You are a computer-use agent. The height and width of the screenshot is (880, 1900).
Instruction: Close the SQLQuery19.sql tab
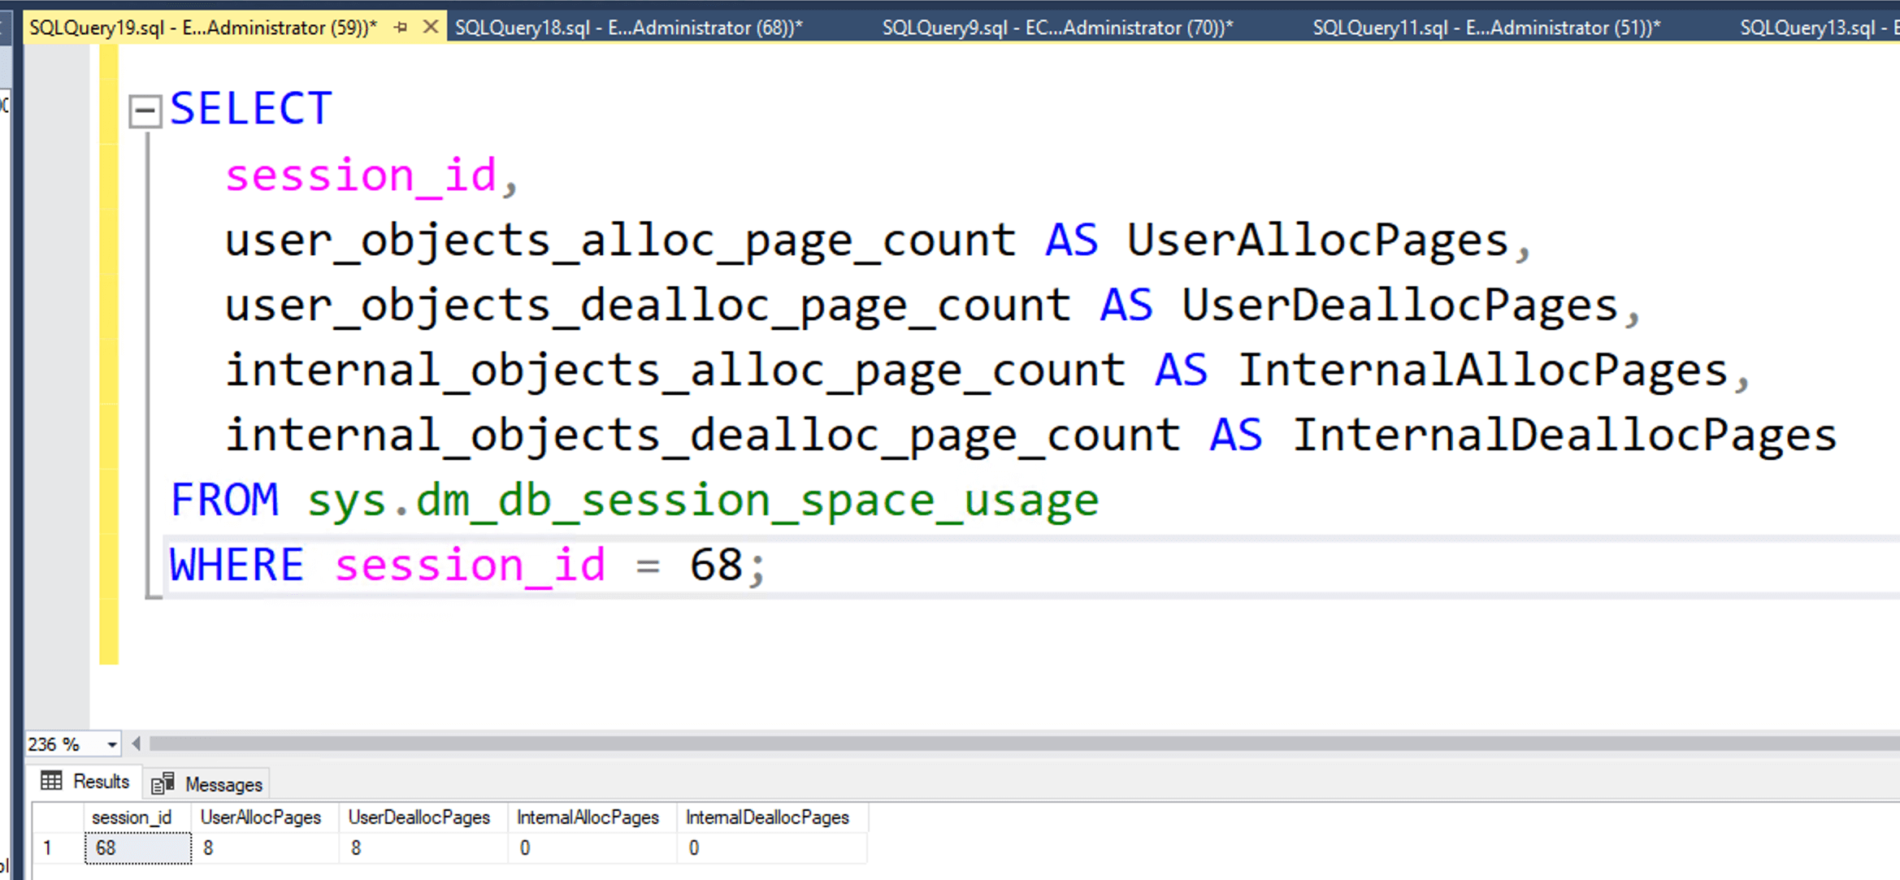pos(431,28)
